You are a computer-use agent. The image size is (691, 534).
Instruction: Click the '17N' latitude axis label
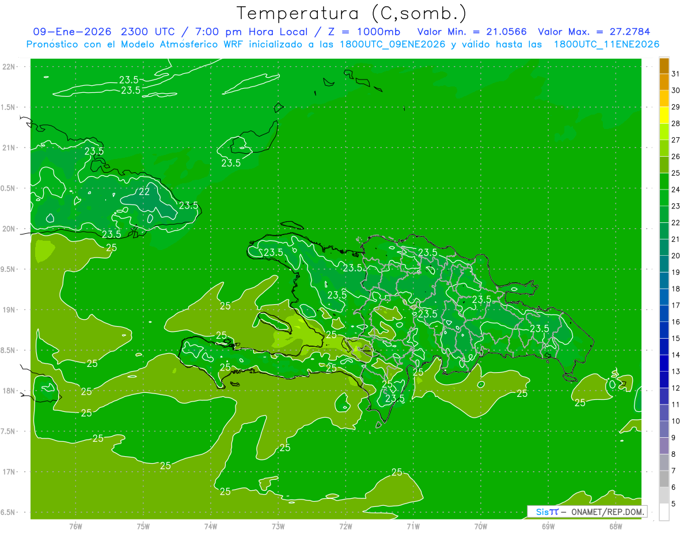pos(9,472)
